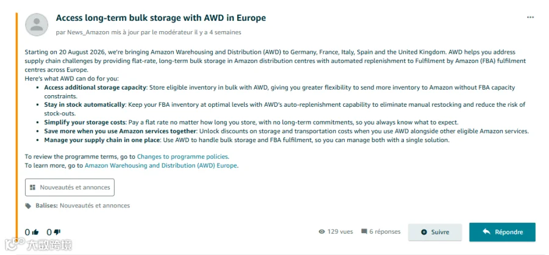This screenshot has height=255, width=549.
Task: Select the Nouveautés et annonces tag after Balises
Action: point(95,206)
